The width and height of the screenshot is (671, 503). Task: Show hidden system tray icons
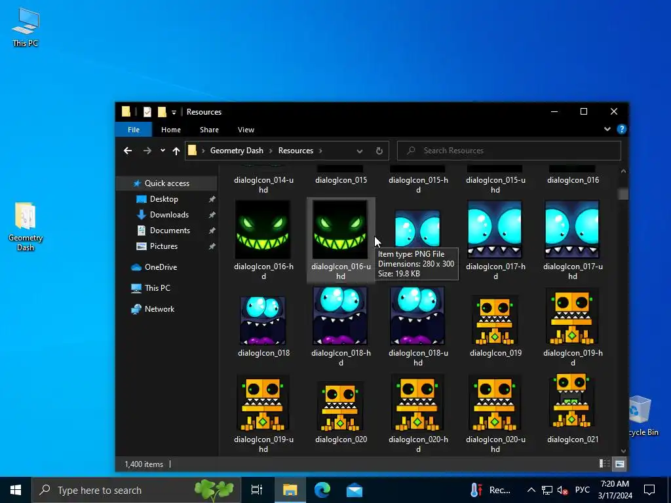tap(531, 490)
